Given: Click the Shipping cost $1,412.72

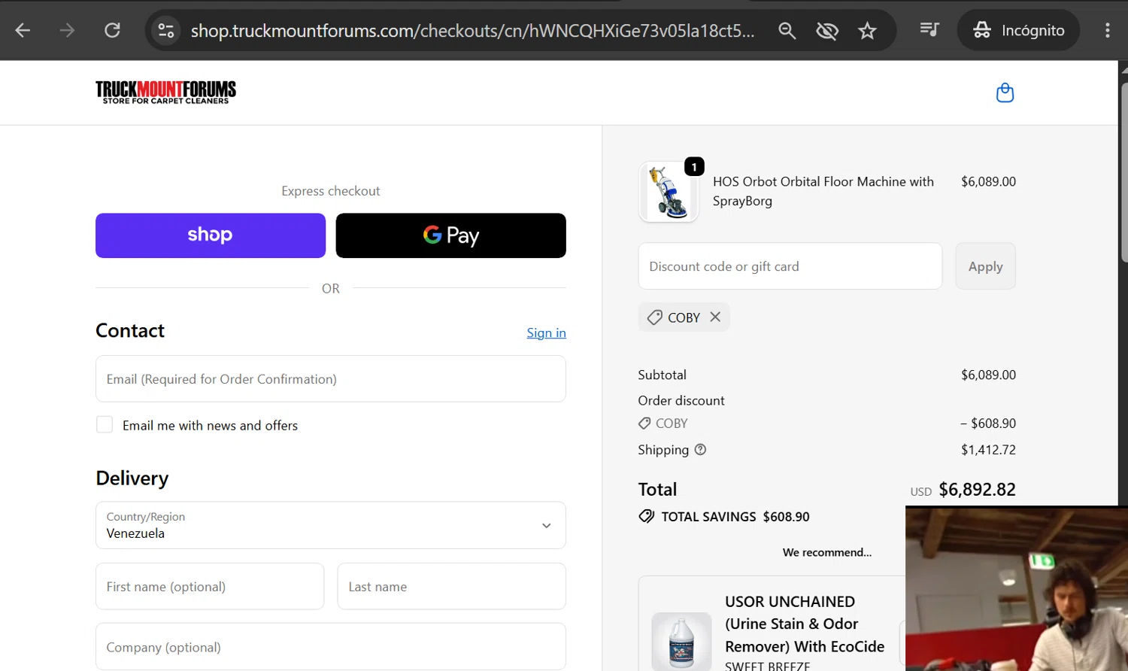Looking at the screenshot, I should [x=988, y=450].
